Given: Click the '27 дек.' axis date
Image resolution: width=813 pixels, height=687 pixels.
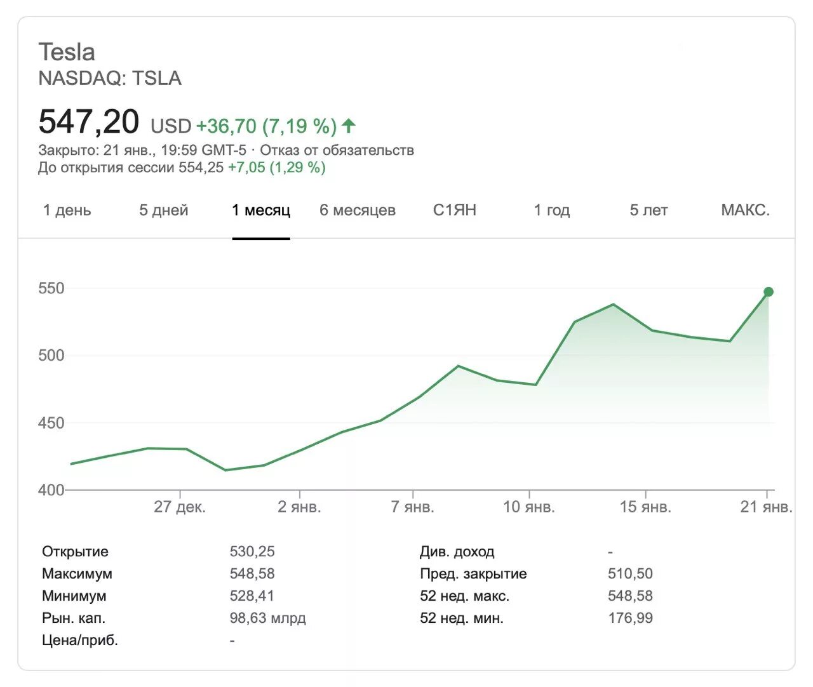Looking at the screenshot, I should pyautogui.click(x=180, y=507).
